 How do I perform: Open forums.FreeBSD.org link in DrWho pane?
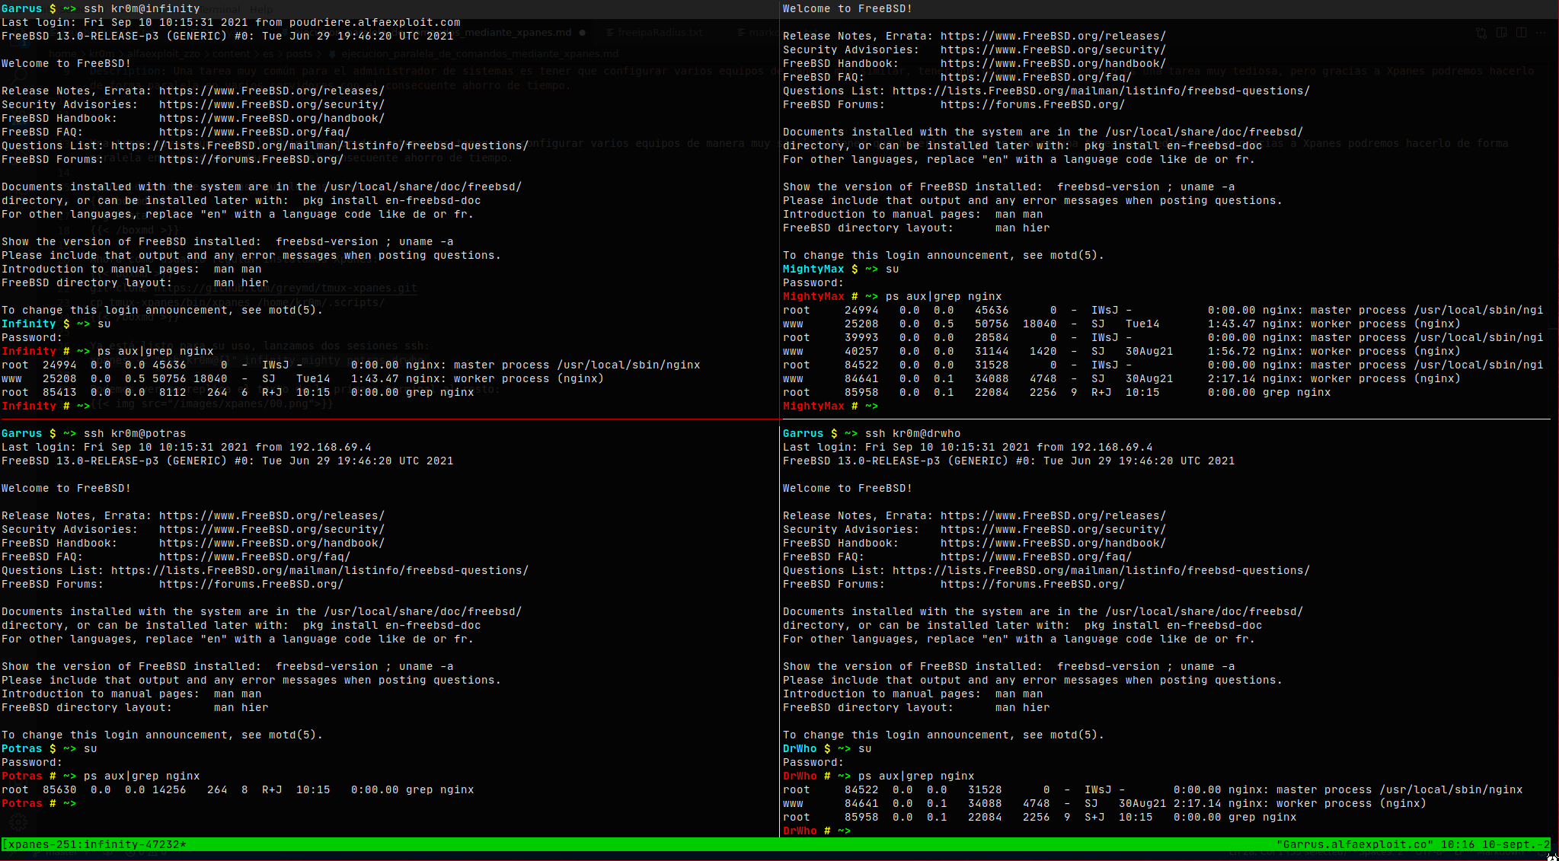pos(1032,584)
